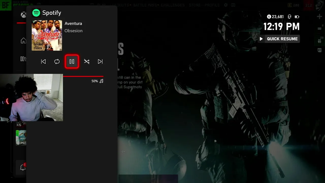Click the webcam overlay video
Screen dimensions: 325x183
[x=31, y=97]
